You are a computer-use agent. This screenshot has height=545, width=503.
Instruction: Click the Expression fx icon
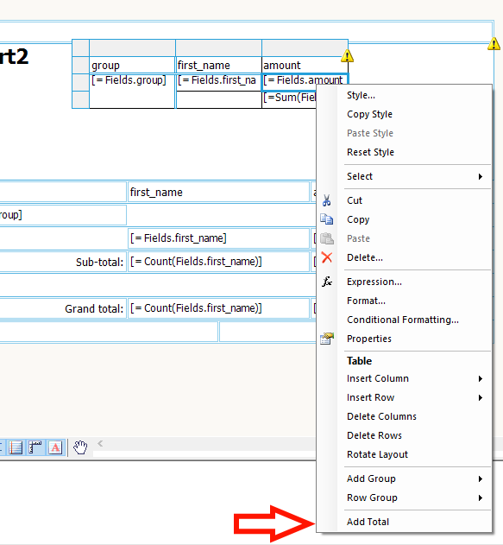click(327, 282)
